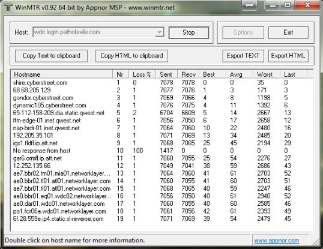
Task: Click the Export TEXT button
Action: (x=243, y=56)
